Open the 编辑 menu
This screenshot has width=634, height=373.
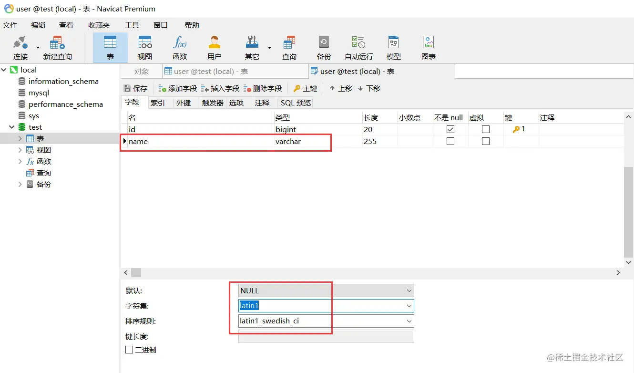tap(38, 25)
